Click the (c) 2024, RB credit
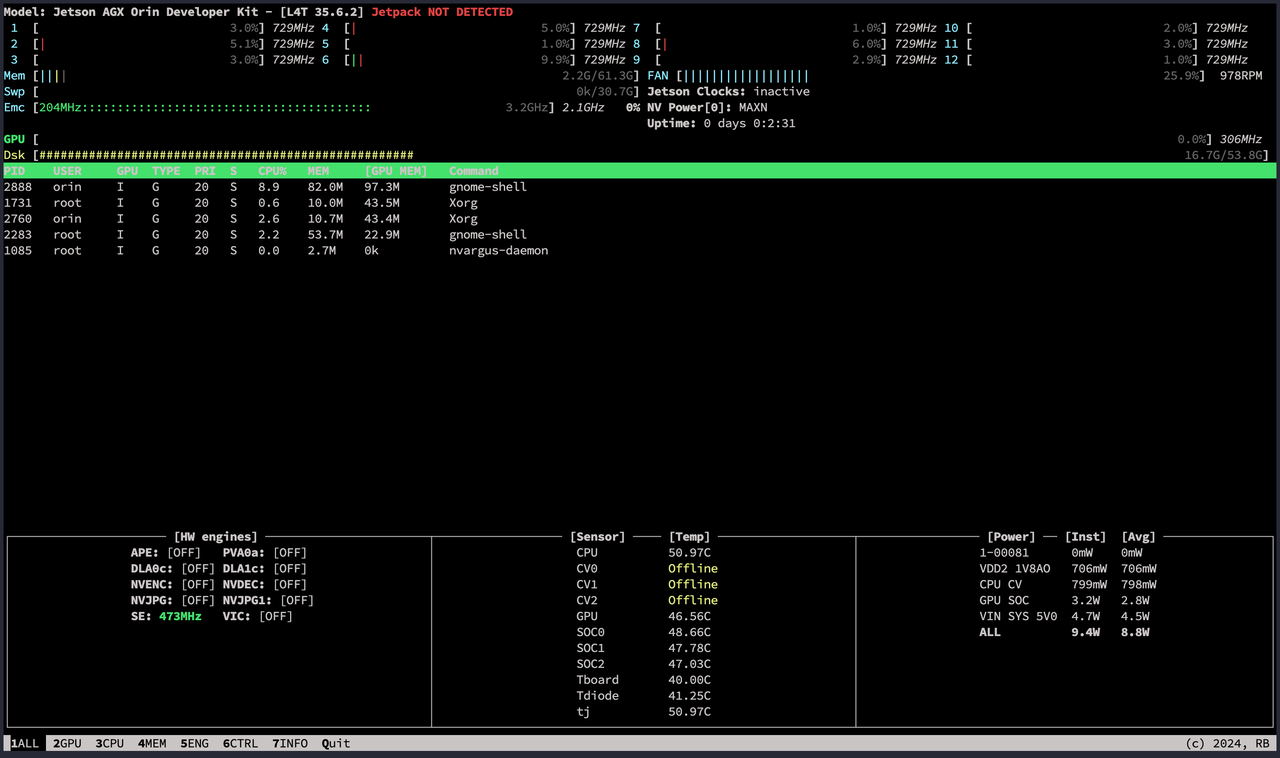The width and height of the screenshot is (1280, 758). pyautogui.click(x=1227, y=743)
